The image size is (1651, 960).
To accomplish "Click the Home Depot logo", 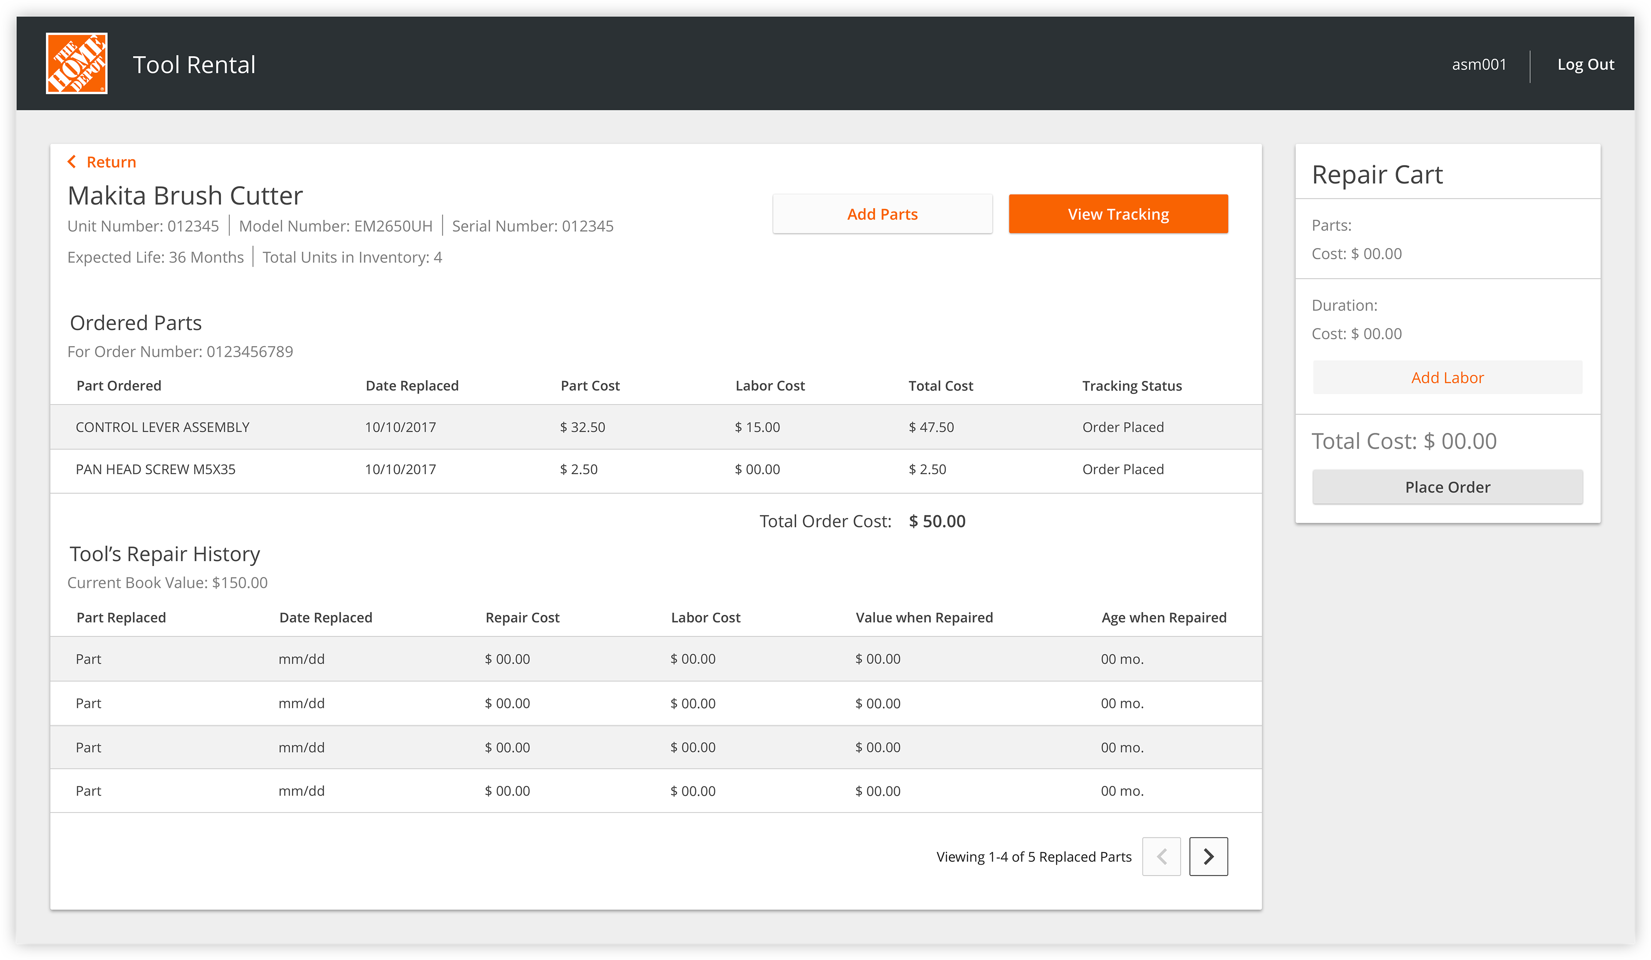I will 77,64.
